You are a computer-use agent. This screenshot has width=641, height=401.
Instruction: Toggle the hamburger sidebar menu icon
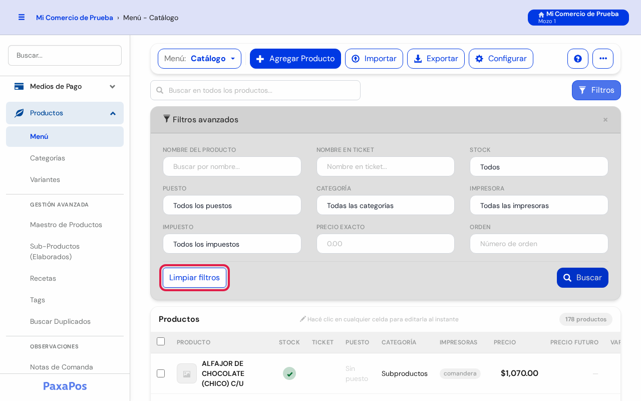22,17
